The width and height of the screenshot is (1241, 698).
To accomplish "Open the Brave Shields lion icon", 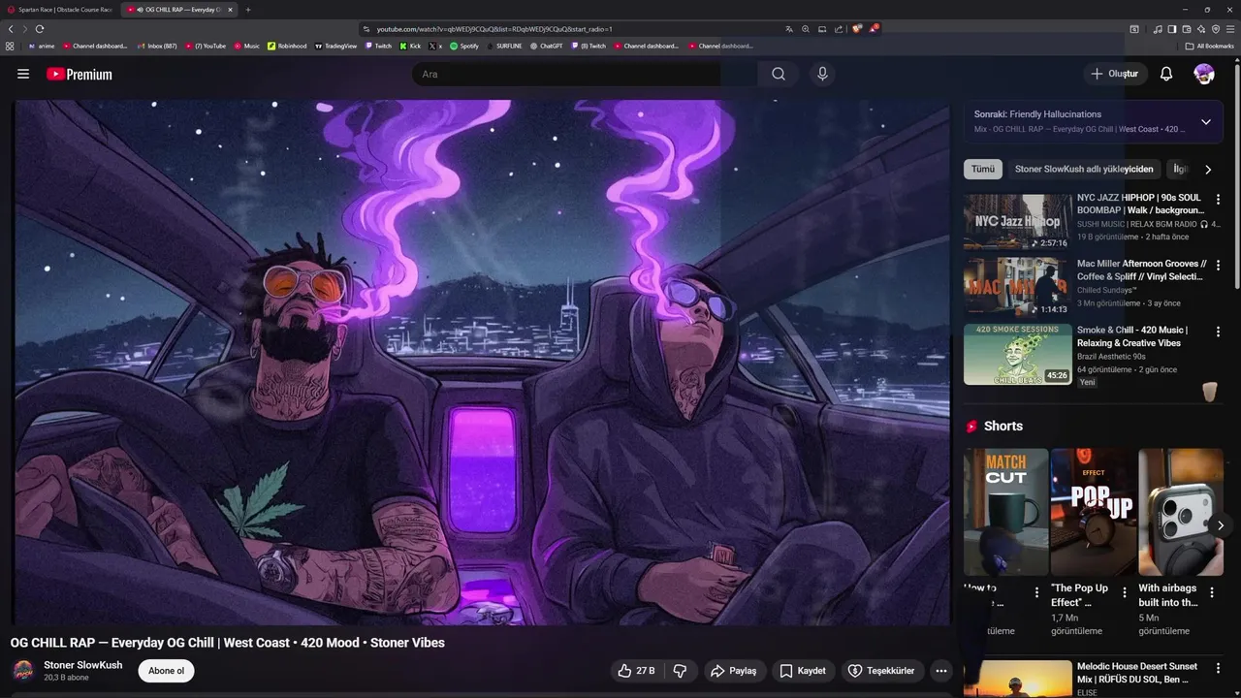I will (857, 29).
